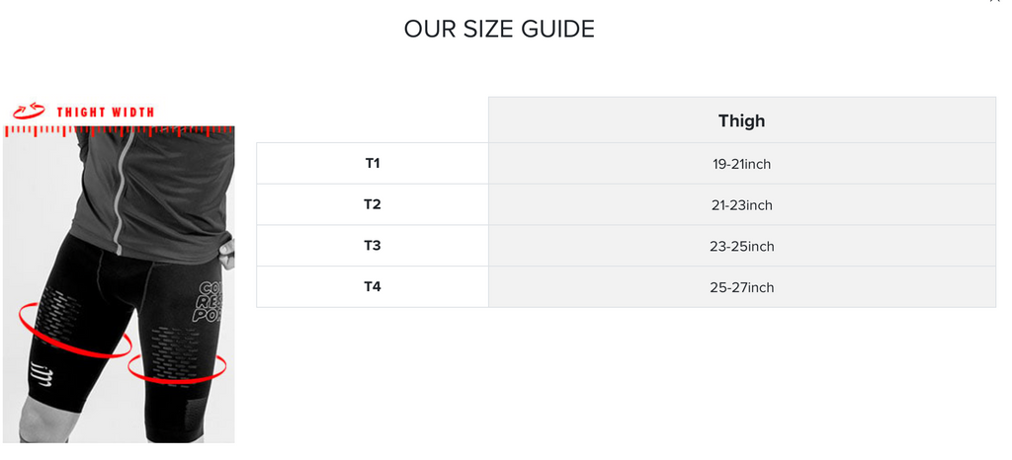
Task: Click the "THIGHT WIDTH" red label
Action: coord(105,113)
